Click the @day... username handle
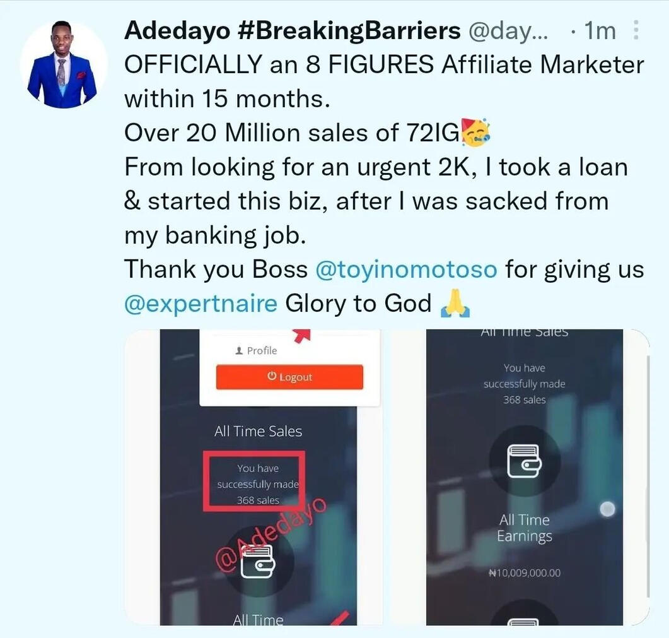This screenshot has height=638, width=669. pos(508,31)
